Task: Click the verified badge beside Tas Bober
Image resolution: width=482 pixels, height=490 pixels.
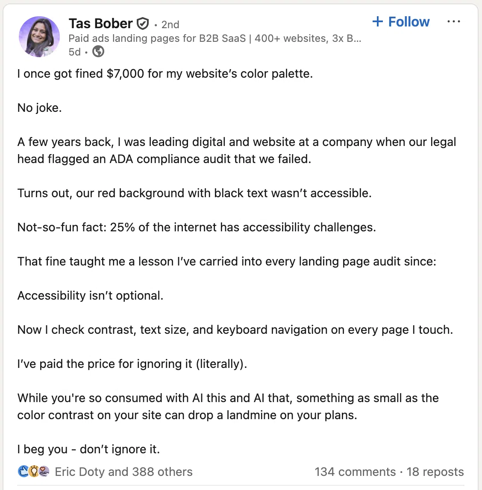Action: click(x=143, y=23)
